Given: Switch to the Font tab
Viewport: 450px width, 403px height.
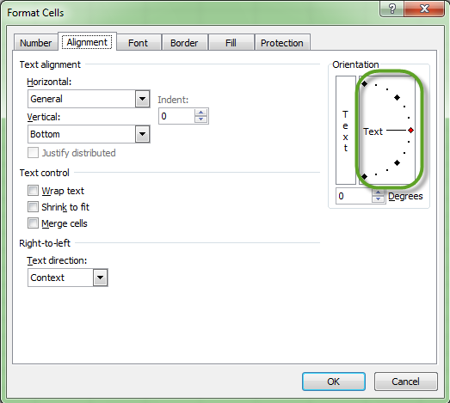Looking at the screenshot, I should (138, 43).
